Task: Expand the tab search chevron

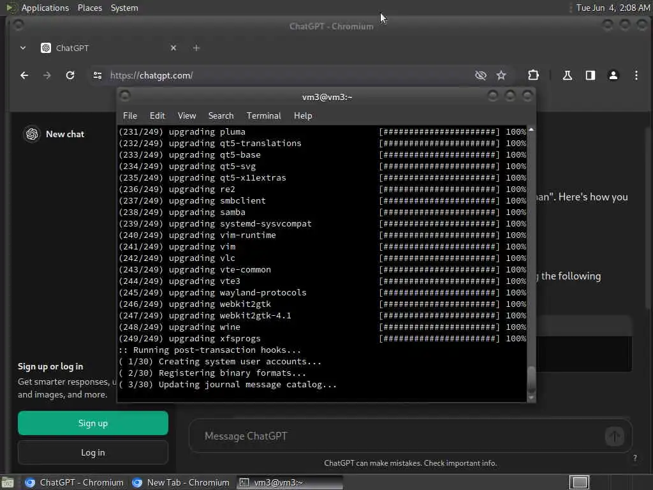Action: point(23,48)
